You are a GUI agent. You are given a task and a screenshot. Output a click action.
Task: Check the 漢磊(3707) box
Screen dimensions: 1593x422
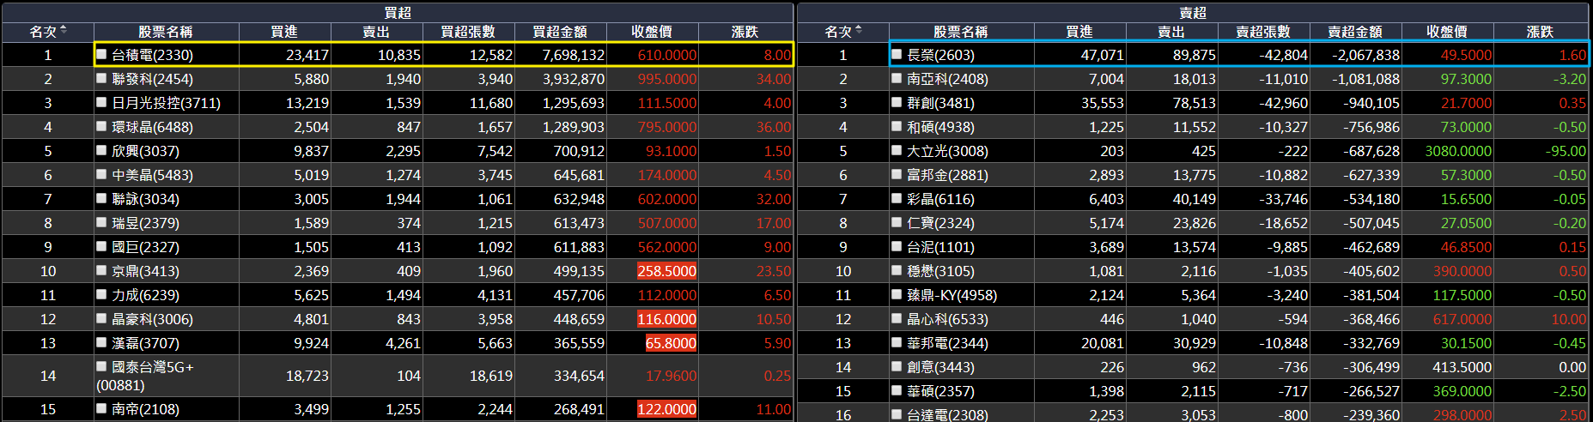pyautogui.click(x=102, y=342)
